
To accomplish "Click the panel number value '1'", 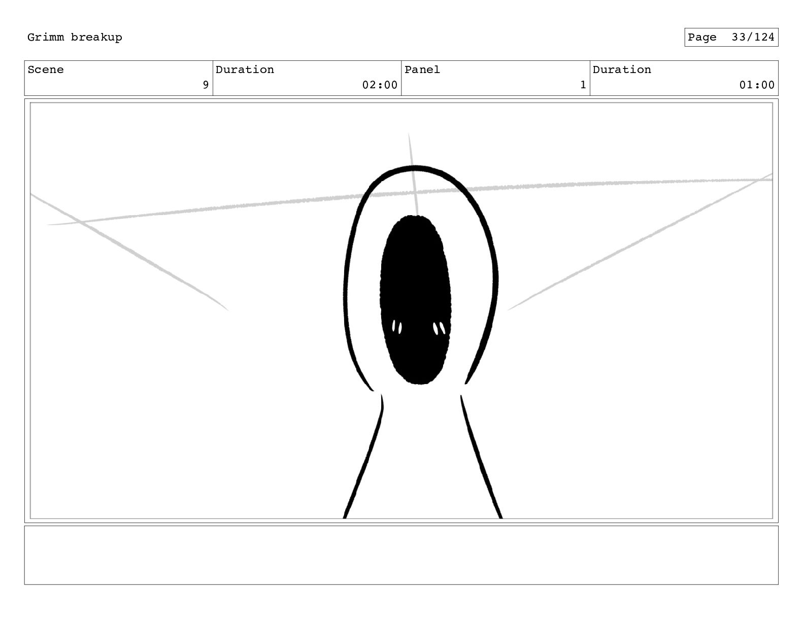I will (x=583, y=85).
